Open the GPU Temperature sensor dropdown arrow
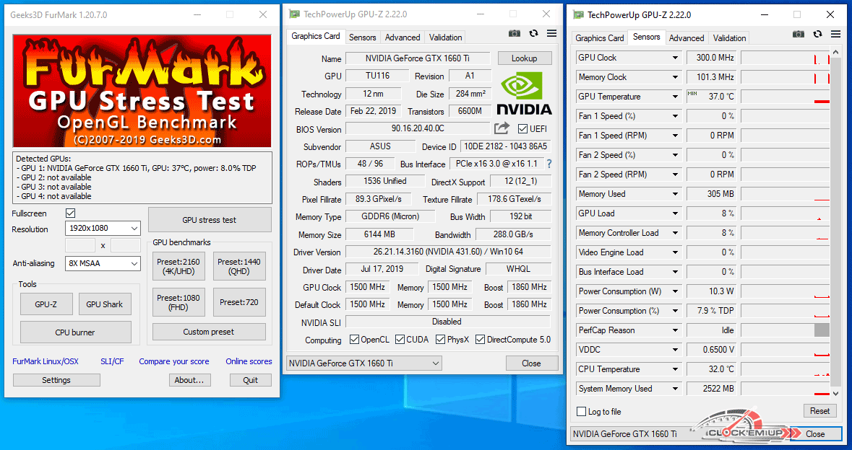Viewport: 852px width, 450px height. [676, 97]
